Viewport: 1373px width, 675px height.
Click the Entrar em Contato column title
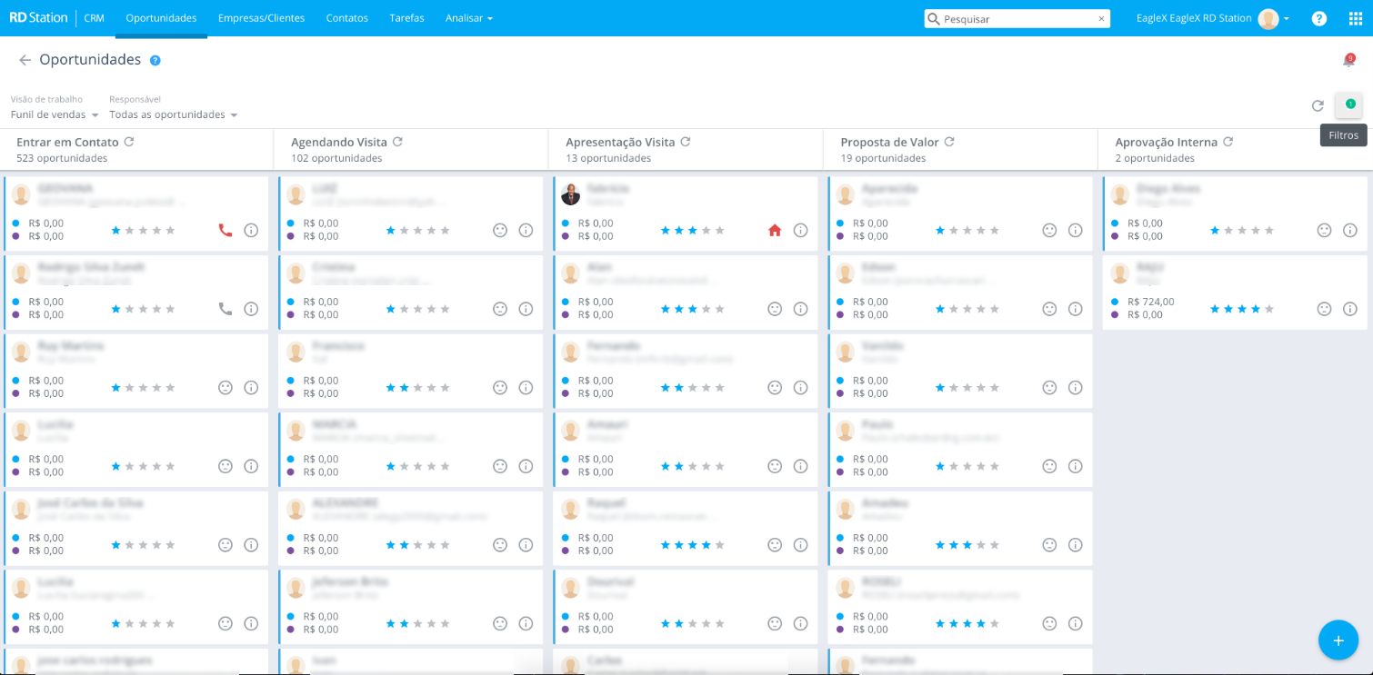(67, 142)
